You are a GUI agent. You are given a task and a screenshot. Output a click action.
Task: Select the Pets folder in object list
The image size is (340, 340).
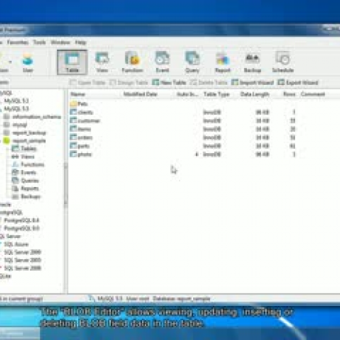click(x=79, y=104)
